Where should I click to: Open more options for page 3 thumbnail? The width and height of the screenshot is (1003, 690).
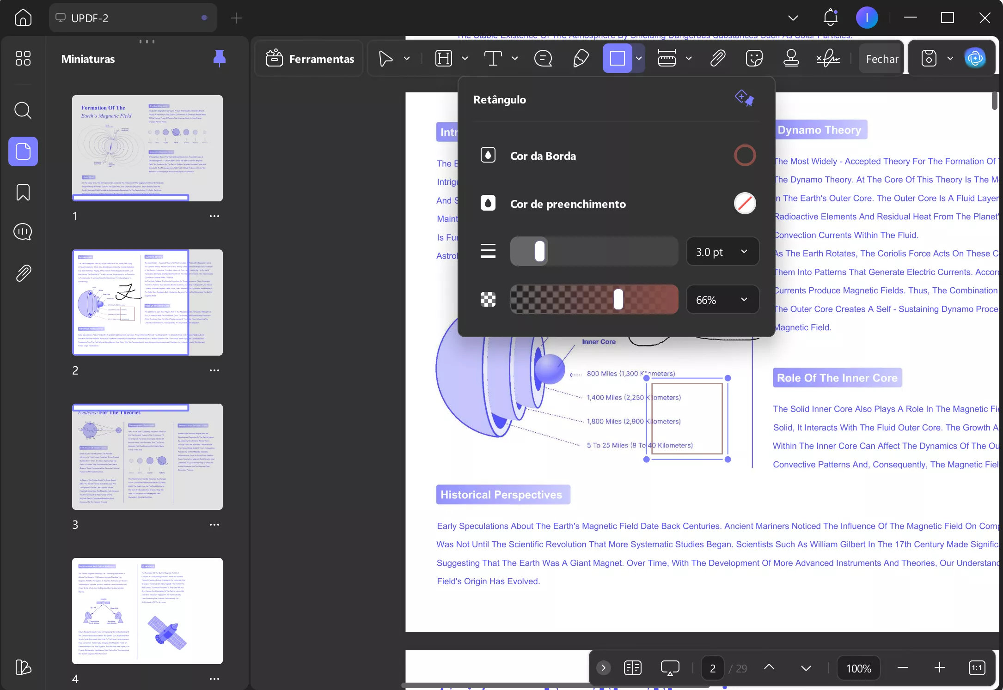tap(214, 525)
